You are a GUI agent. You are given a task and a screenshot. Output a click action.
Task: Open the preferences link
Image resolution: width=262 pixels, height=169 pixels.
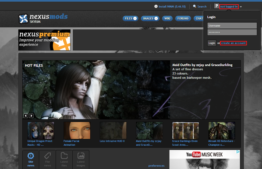point(156,165)
